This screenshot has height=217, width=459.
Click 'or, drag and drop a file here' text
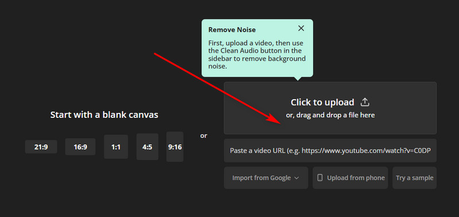330,115
